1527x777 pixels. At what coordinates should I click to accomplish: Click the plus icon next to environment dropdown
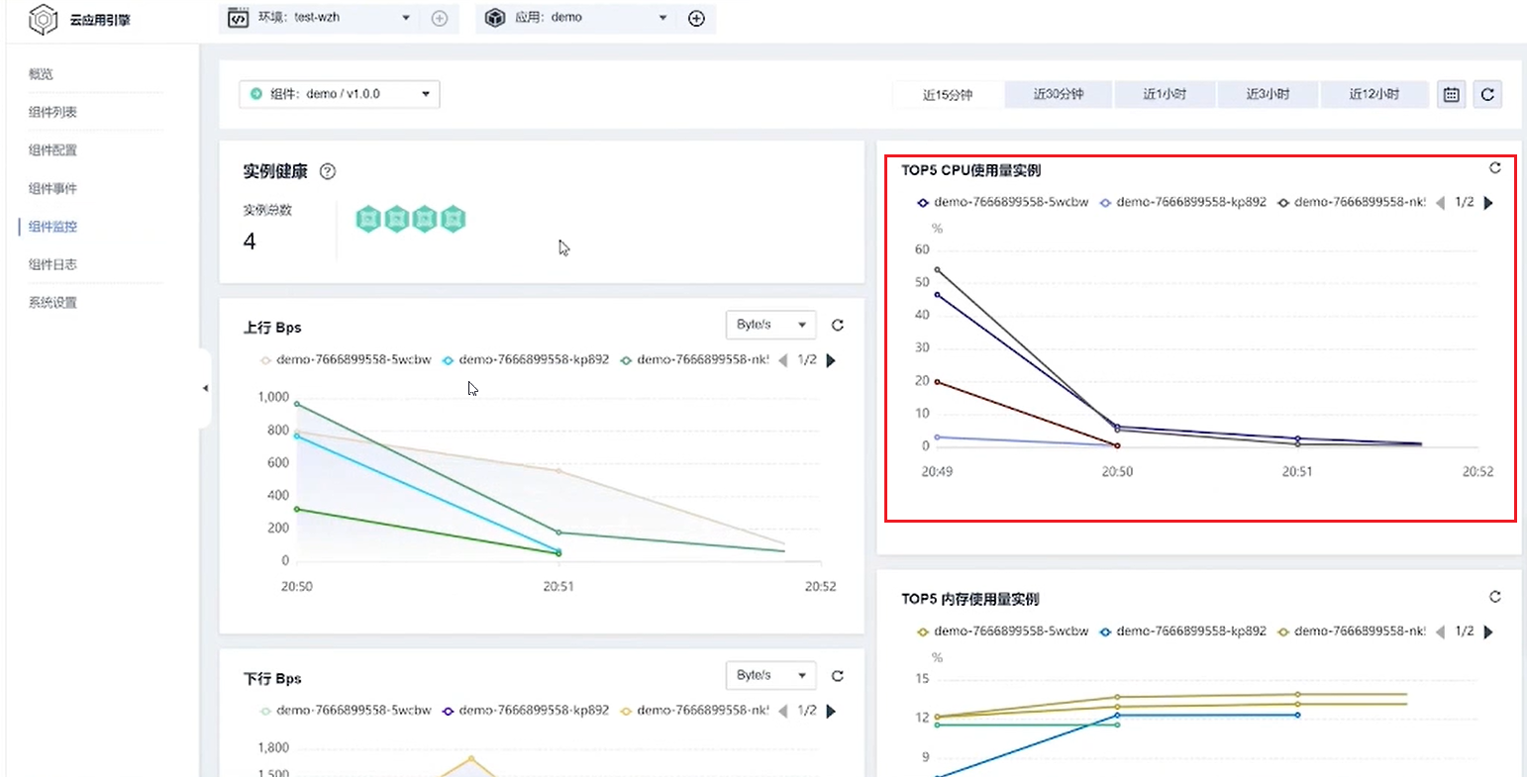click(x=440, y=18)
